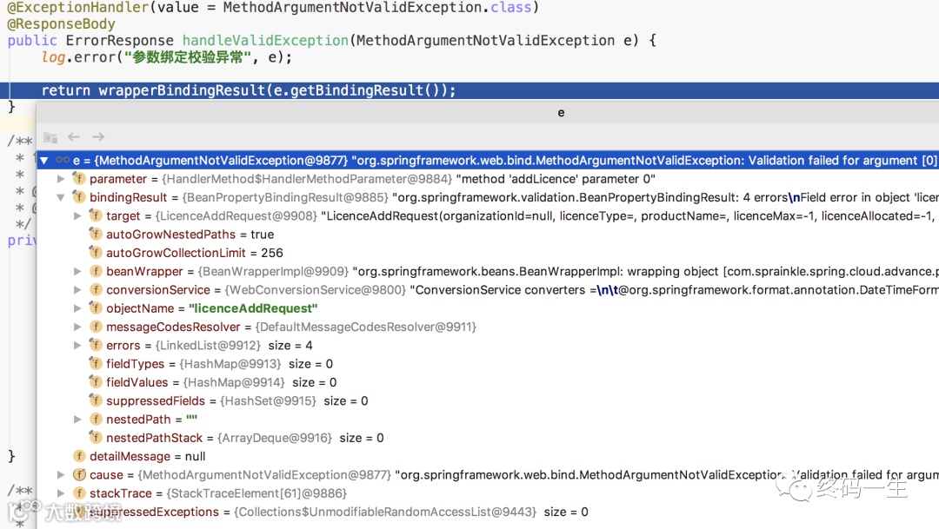The image size is (939, 529).
Task: Click the set-as-root folder icon in popup toolbar
Action: pyautogui.click(x=50, y=137)
